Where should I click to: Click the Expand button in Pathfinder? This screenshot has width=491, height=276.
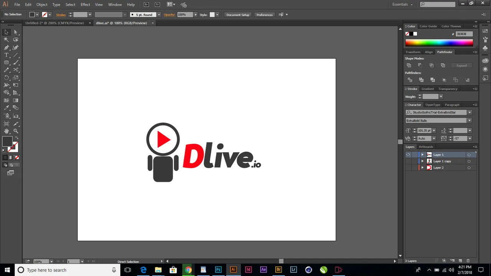pyautogui.click(x=461, y=66)
